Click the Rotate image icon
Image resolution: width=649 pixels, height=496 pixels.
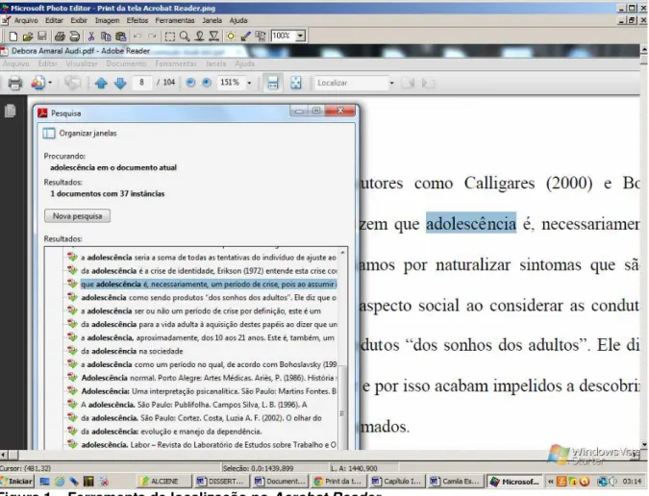pos(261,37)
